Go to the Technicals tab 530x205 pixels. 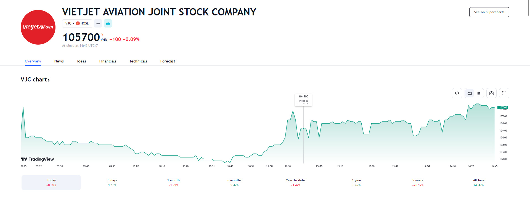tap(138, 61)
